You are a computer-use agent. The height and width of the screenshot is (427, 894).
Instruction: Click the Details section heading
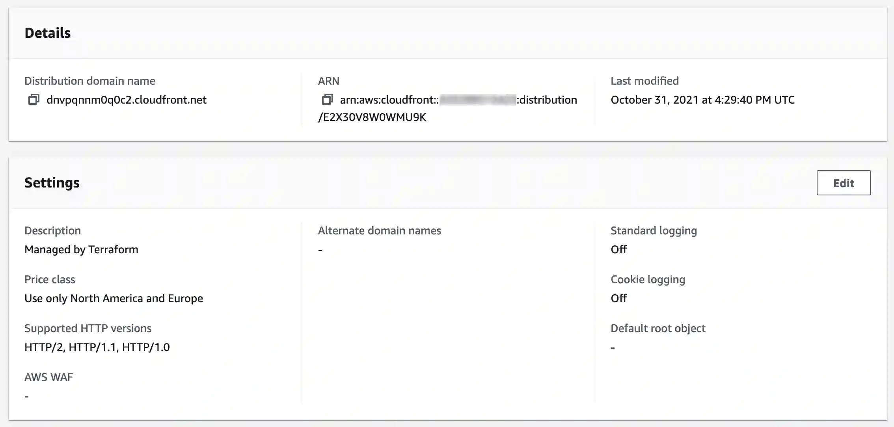tap(47, 33)
